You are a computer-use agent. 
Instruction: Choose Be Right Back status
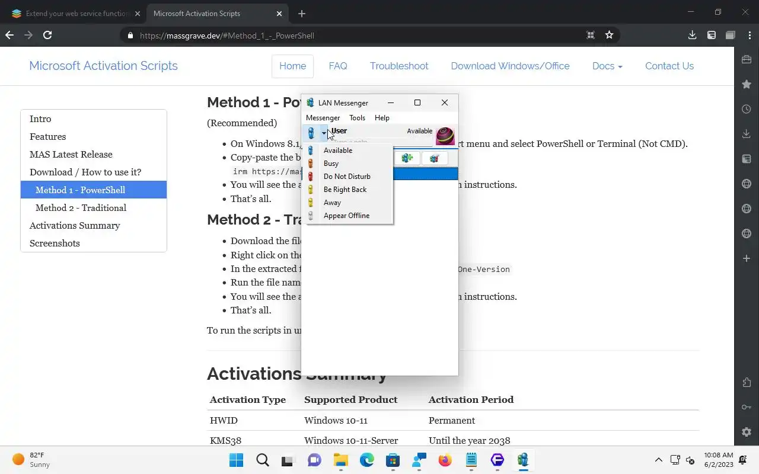[x=349, y=190]
